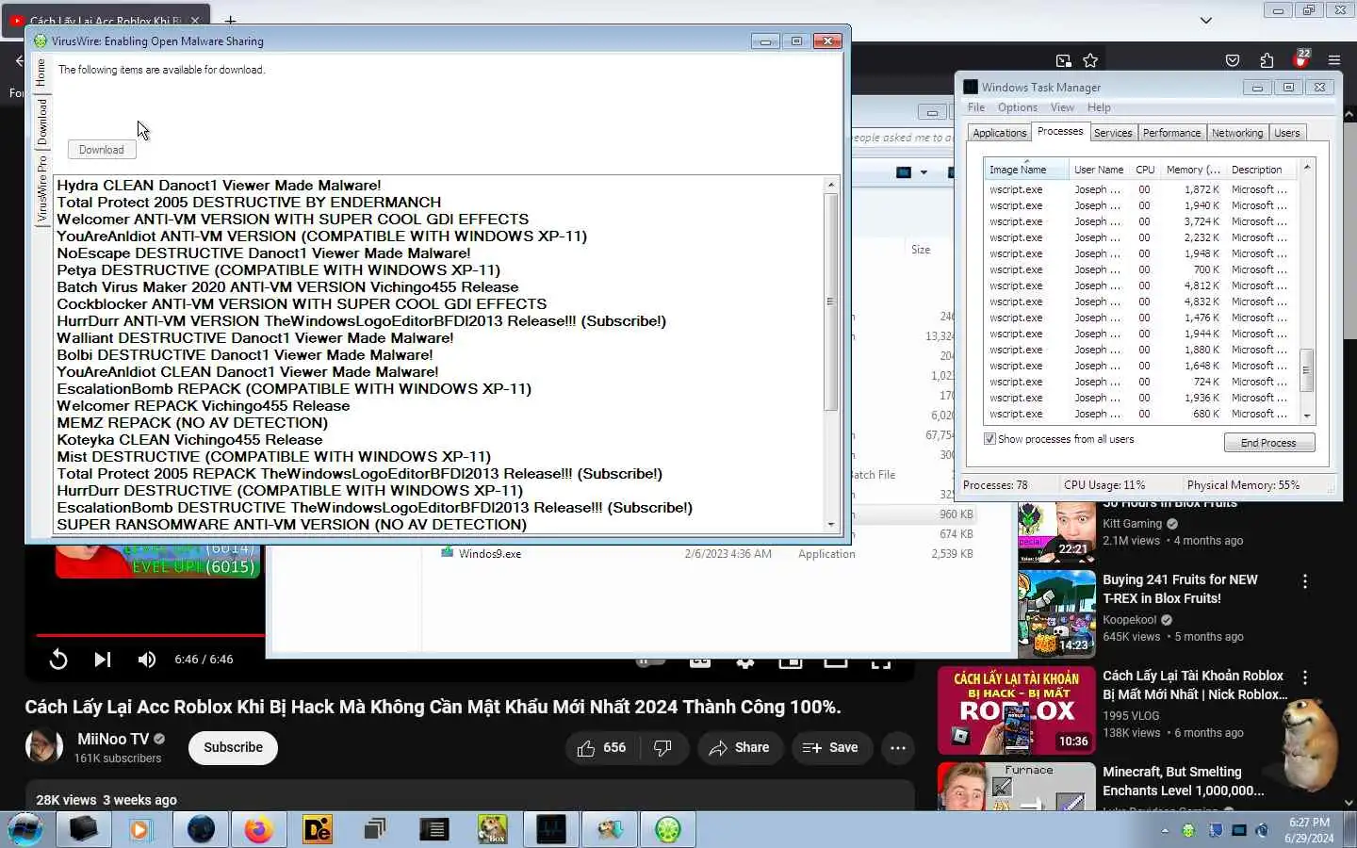Open the more actions ellipsis beside Save
Screen dimensions: 1357x848
pos(898,748)
